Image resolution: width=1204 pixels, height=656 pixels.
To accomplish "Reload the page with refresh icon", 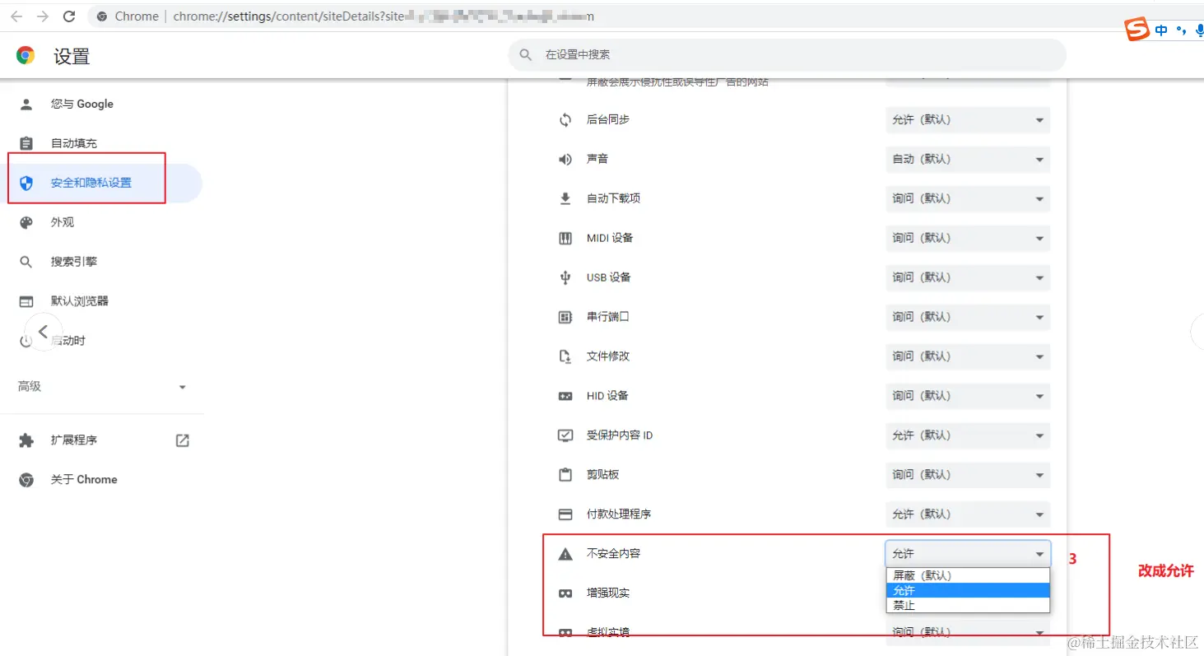I will pyautogui.click(x=69, y=16).
